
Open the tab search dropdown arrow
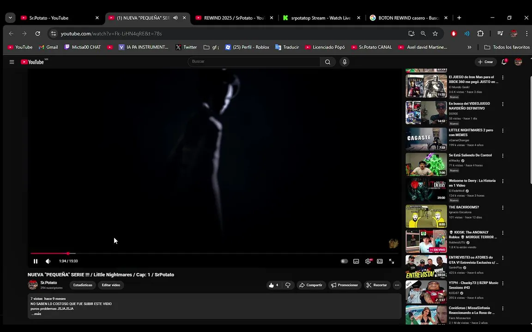[x=10, y=18]
